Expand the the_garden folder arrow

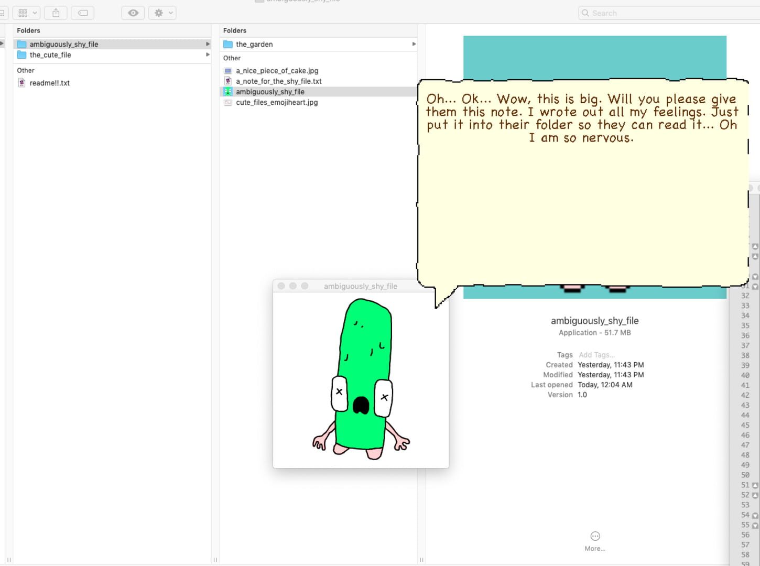pyautogui.click(x=414, y=44)
